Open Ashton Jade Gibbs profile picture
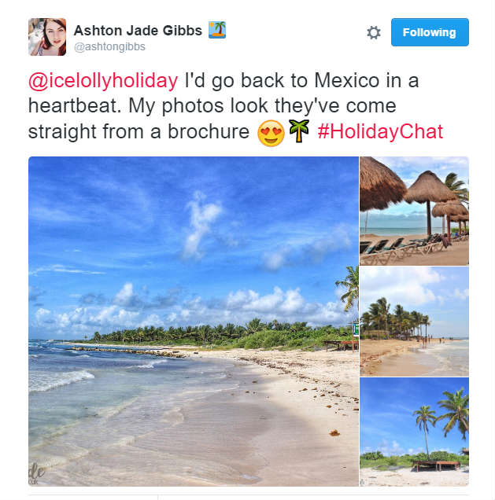 (x=47, y=37)
